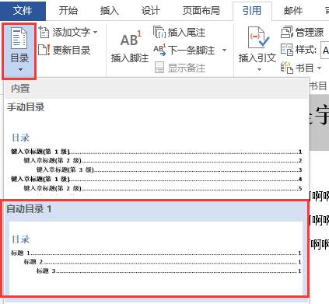Expand the 插入引文 dropdown arrow

click(259, 69)
